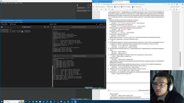Click new tab icon in bob terminal
Viewport: 184px width, 103px height.
pyautogui.click(x=55, y=27)
